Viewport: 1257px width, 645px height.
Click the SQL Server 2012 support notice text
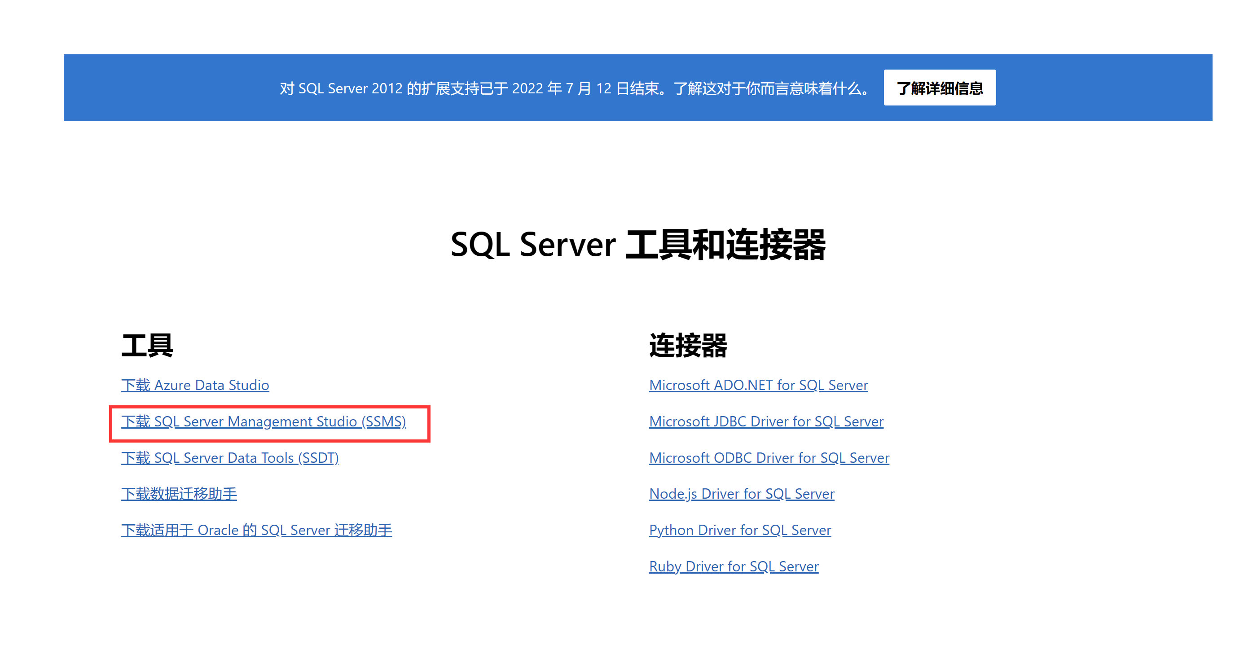pos(575,88)
